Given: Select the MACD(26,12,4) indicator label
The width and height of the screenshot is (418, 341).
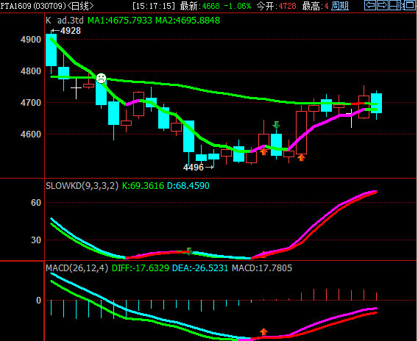Looking at the screenshot, I should pyautogui.click(x=77, y=268).
